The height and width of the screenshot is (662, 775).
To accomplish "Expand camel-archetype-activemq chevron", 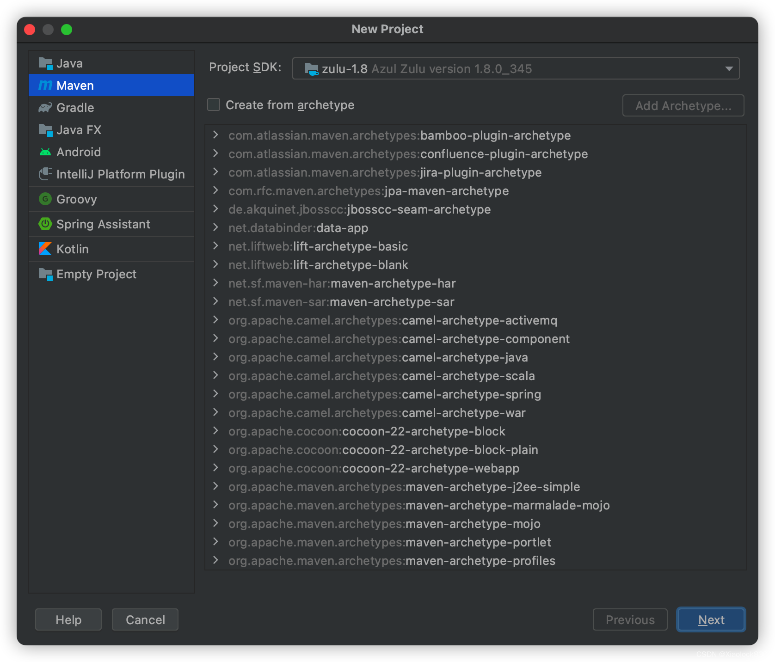I will [215, 320].
